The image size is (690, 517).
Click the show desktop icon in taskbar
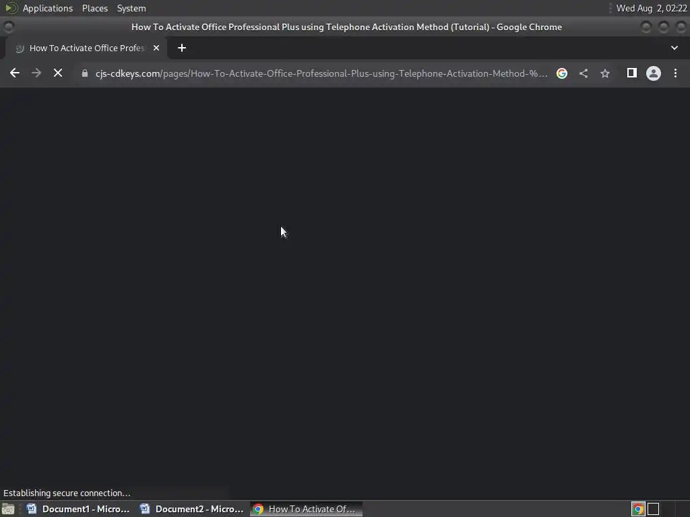click(x=8, y=509)
